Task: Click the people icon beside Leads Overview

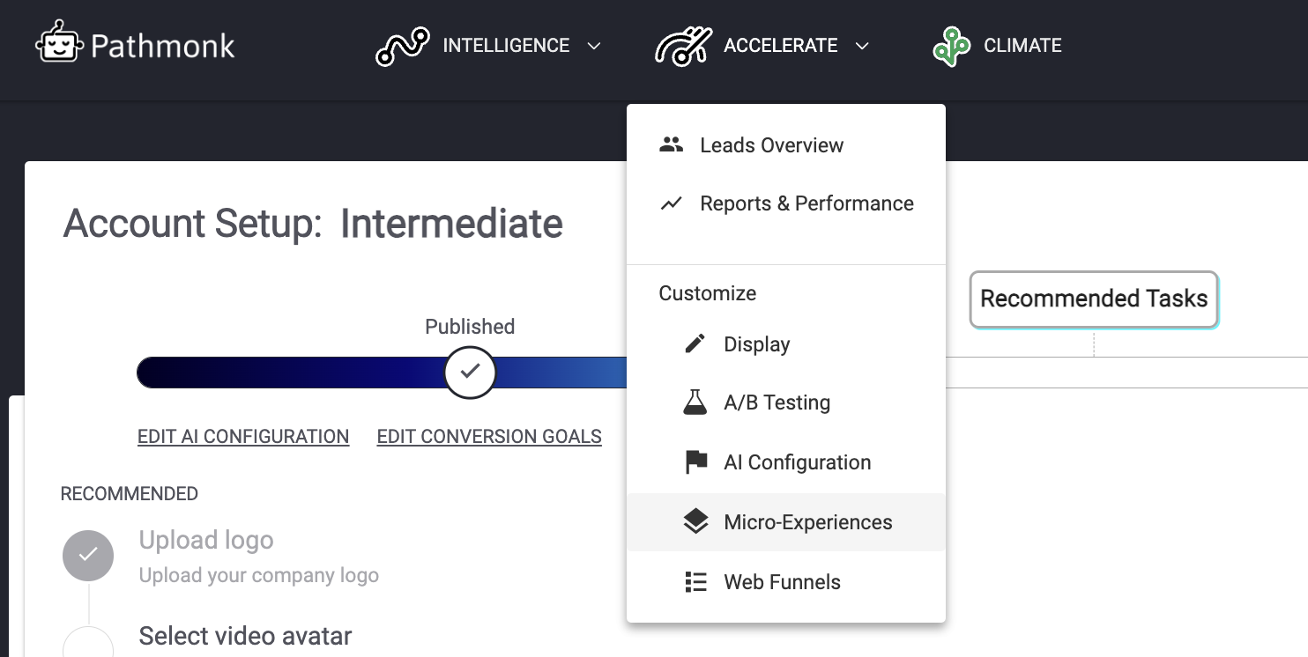Action: [x=672, y=145]
